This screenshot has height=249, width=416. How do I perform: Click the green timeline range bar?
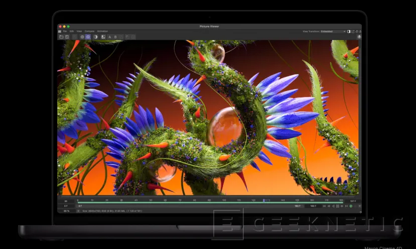point(210,202)
